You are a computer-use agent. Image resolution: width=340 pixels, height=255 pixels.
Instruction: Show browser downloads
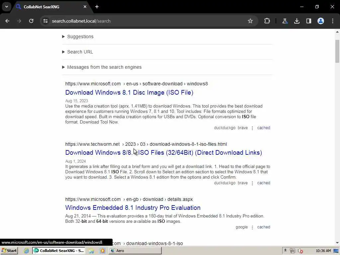pos(297,21)
